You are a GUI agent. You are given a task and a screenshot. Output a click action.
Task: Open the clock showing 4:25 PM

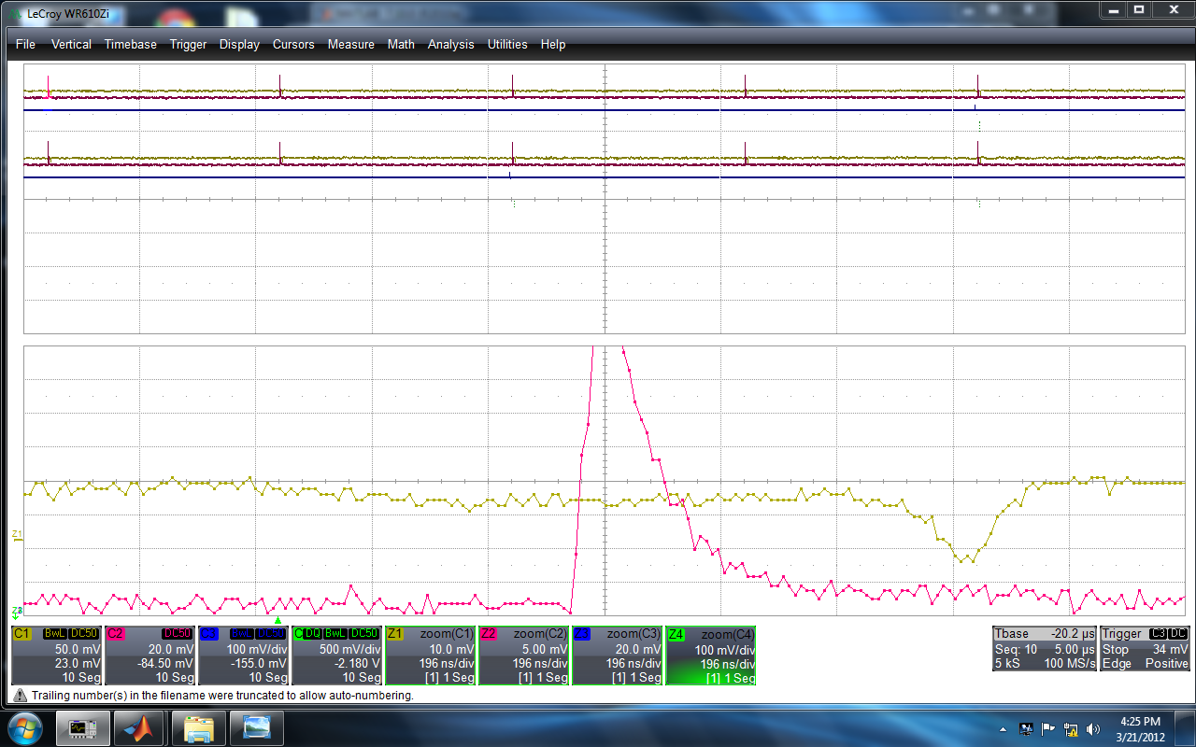click(x=1139, y=728)
